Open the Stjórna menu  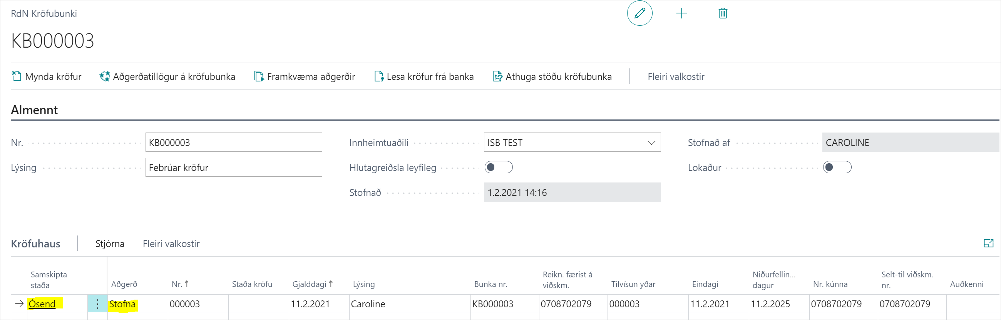pyautogui.click(x=110, y=244)
